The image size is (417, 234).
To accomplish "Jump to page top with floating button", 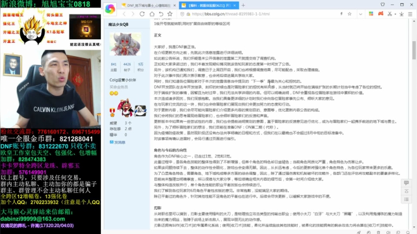I will [x=407, y=191].
